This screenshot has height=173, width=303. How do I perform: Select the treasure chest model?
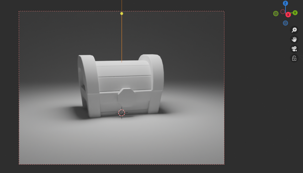[121, 86]
